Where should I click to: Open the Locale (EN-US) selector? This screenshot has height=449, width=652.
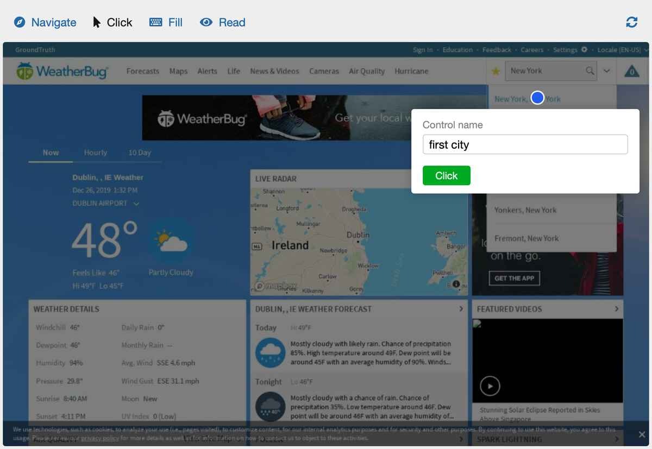tap(623, 50)
